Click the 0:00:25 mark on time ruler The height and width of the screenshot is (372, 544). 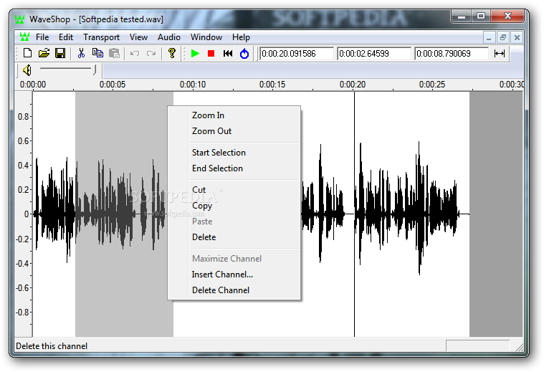432,85
